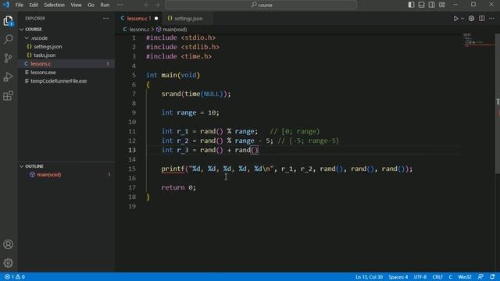The width and height of the screenshot is (500, 281).
Task: Open notifications bell icon
Action: [x=492, y=277]
